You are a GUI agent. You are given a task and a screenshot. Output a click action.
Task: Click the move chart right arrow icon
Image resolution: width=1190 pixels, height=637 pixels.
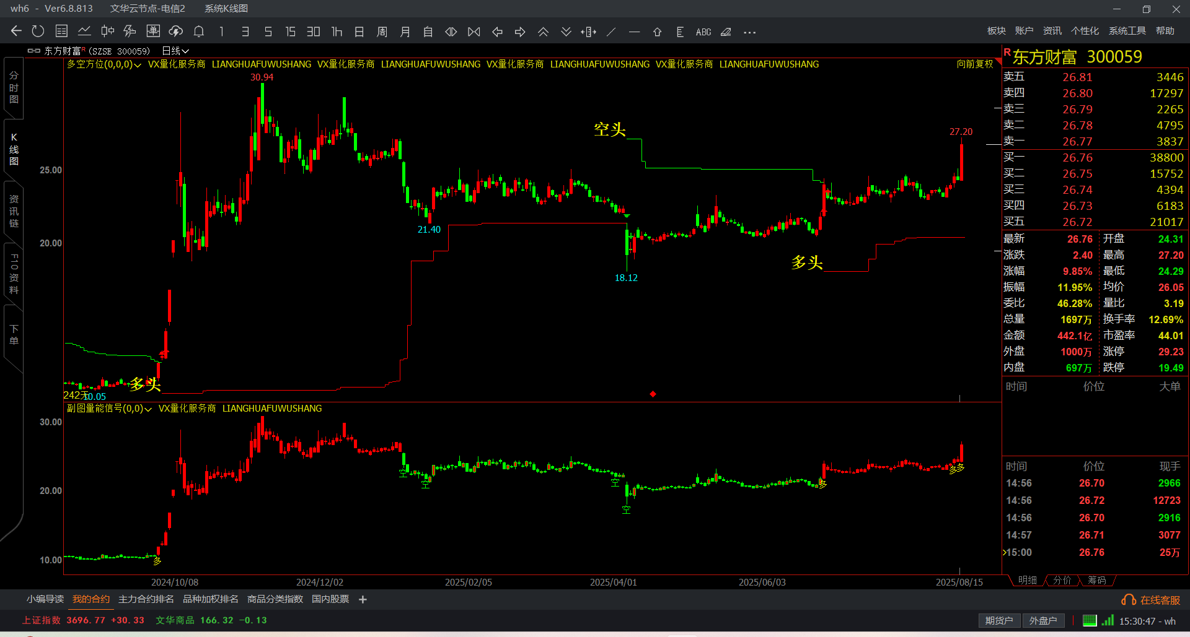[520, 32]
